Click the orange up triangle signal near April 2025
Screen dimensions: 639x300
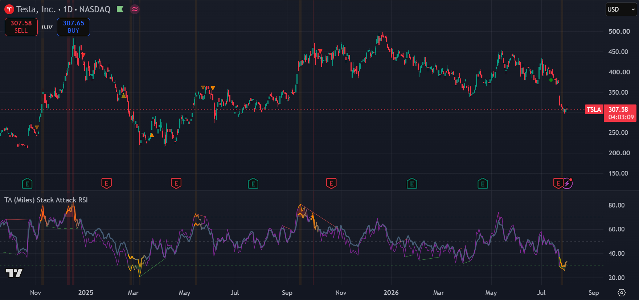click(152, 135)
